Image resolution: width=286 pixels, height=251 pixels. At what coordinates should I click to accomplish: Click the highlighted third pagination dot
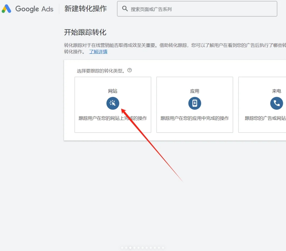click(x=131, y=248)
